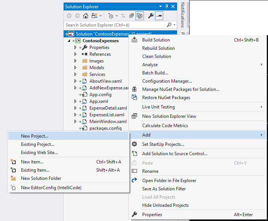The height and width of the screenshot is (221, 268).
Task: Click the Home icon in Solution Explorer toolbar
Action: (x=86, y=16)
